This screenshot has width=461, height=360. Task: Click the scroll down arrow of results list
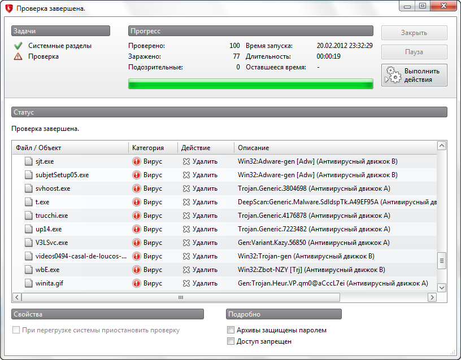tap(441, 288)
